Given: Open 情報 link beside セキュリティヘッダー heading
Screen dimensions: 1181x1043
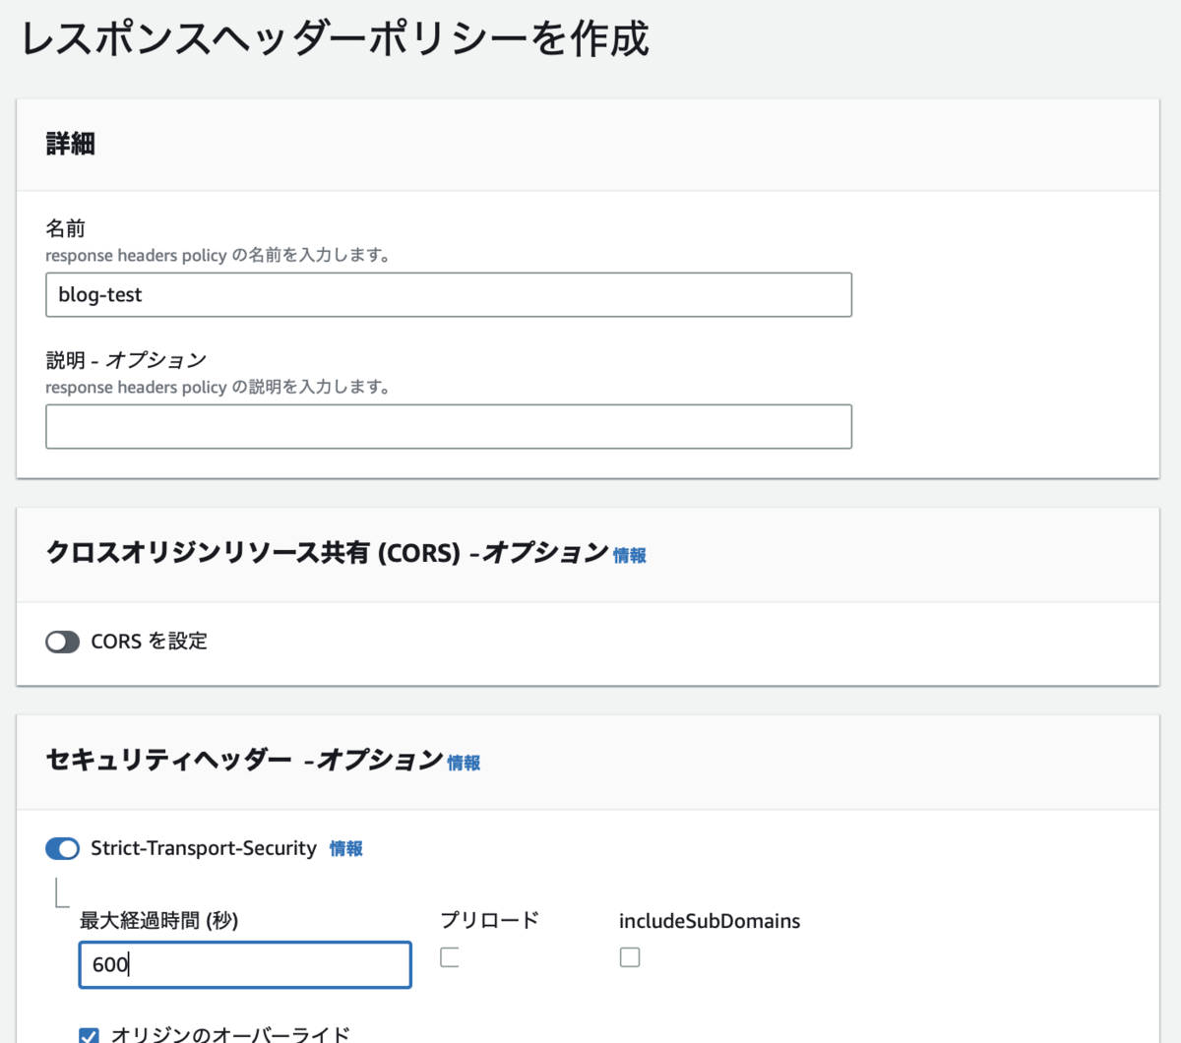Looking at the screenshot, I should [464, 763].
